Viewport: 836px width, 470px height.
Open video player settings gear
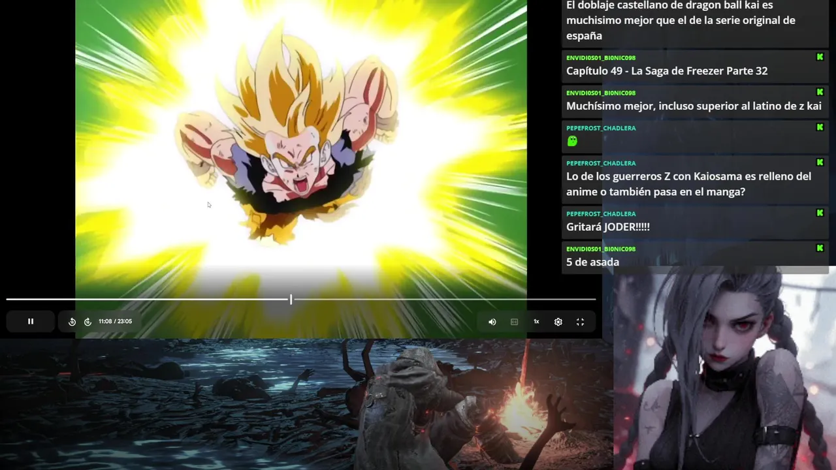[x=558, y=322]
